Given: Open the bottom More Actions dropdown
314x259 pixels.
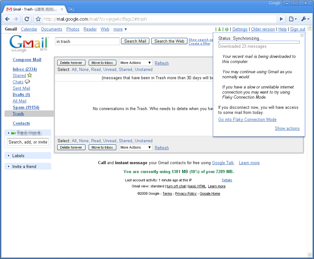Looking at the screenshot, I should pos(136,147).
